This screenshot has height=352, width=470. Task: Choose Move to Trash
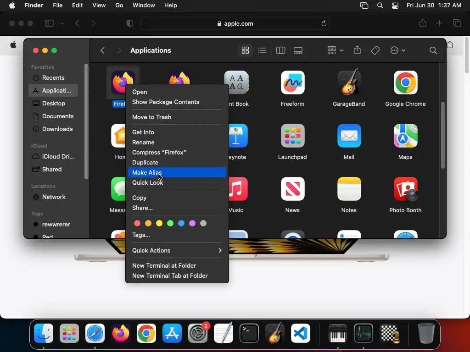pyautogui.click(x=177, y=117)
